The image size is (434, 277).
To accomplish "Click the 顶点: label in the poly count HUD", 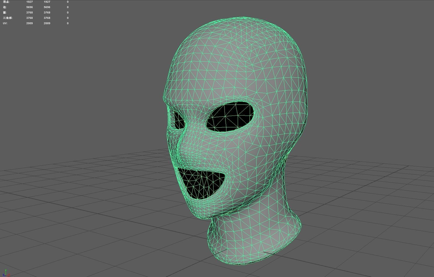I will tap(6, 2).
